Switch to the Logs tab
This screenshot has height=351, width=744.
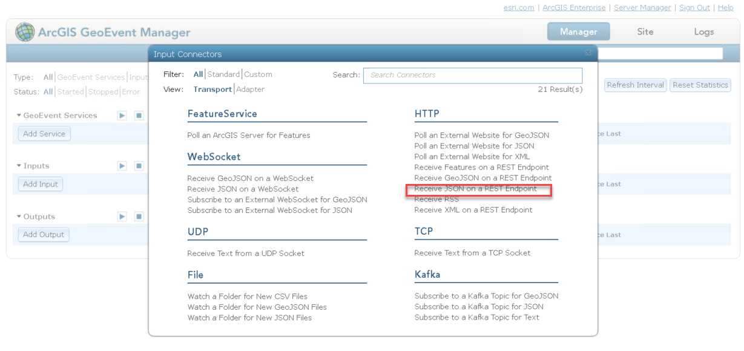(x=704, y=31)
